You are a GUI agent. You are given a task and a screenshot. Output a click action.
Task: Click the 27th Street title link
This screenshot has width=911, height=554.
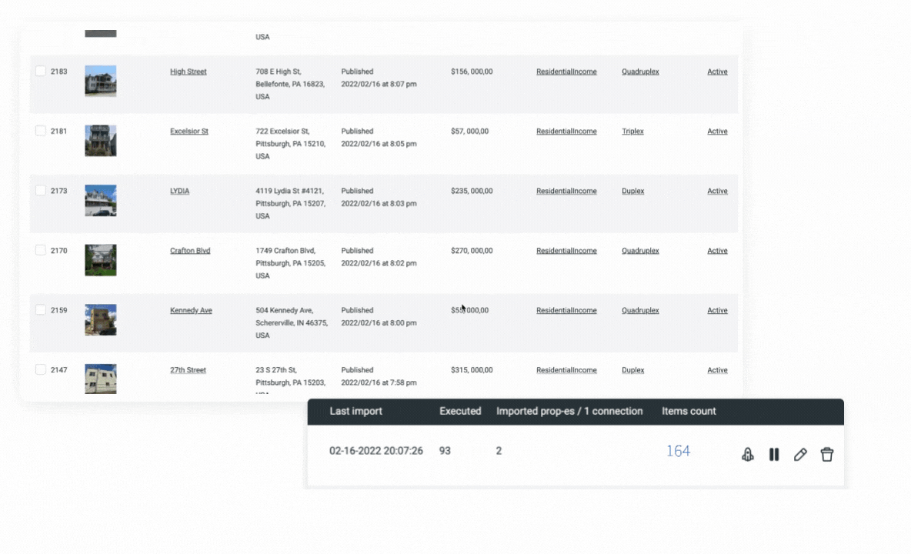(188, 370)
